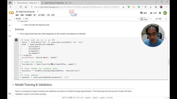Open the find and replace search icon
Viewport: 177px width, 99px height.
tap(10, 25)
